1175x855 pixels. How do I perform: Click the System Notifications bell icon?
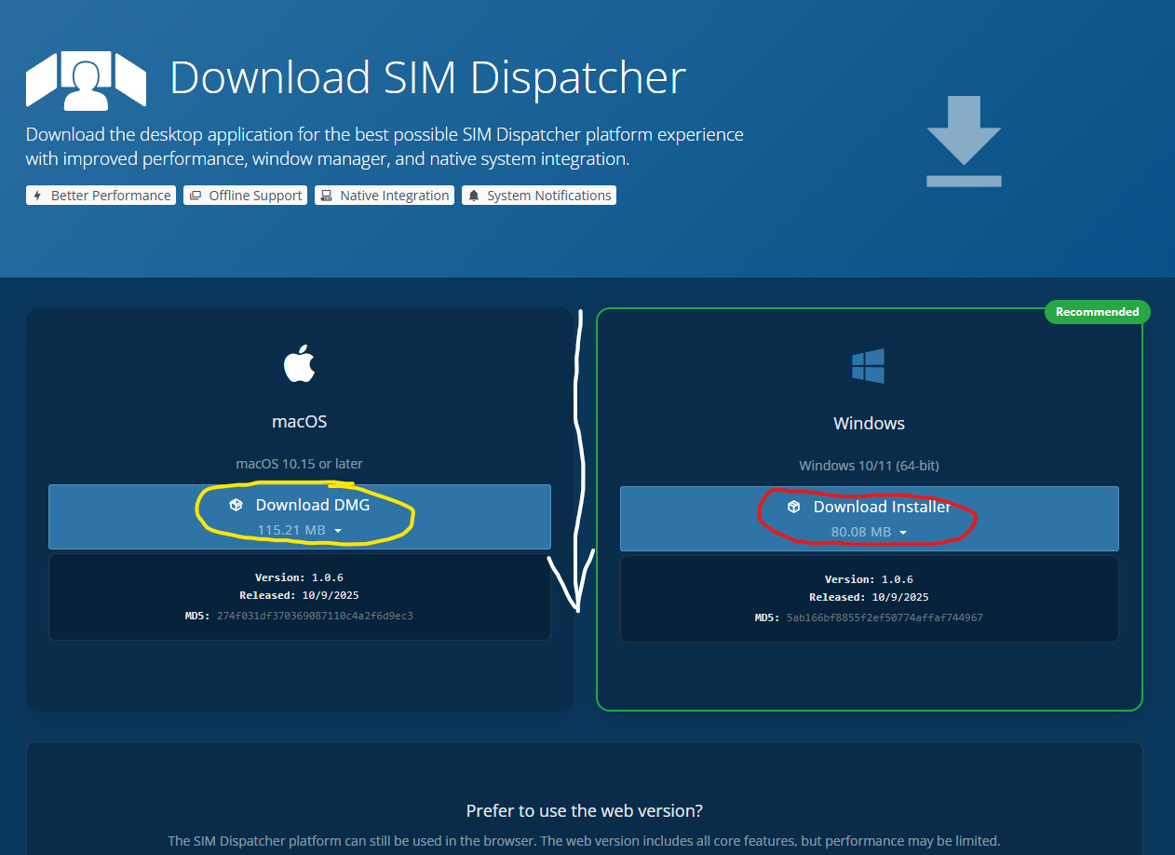[x=473, y=196]
